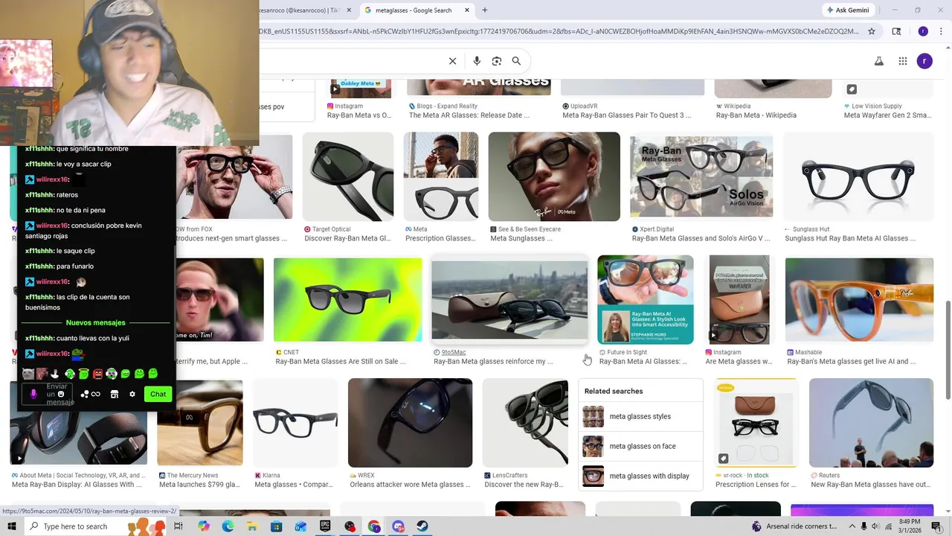Click the green Chat button
This screenshot has height=536, width=952.
point(158,395)
